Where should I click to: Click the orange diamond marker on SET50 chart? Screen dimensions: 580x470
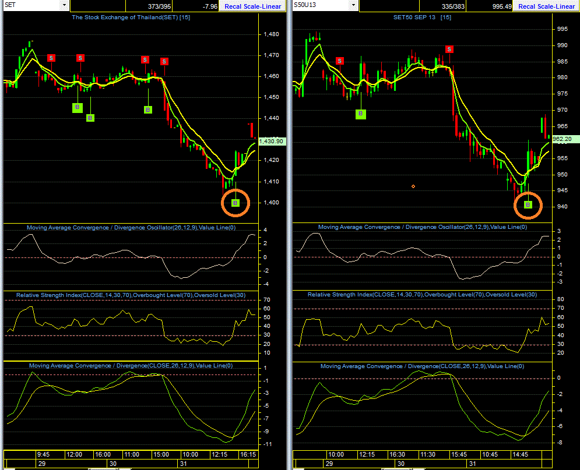tap(413, 186)
